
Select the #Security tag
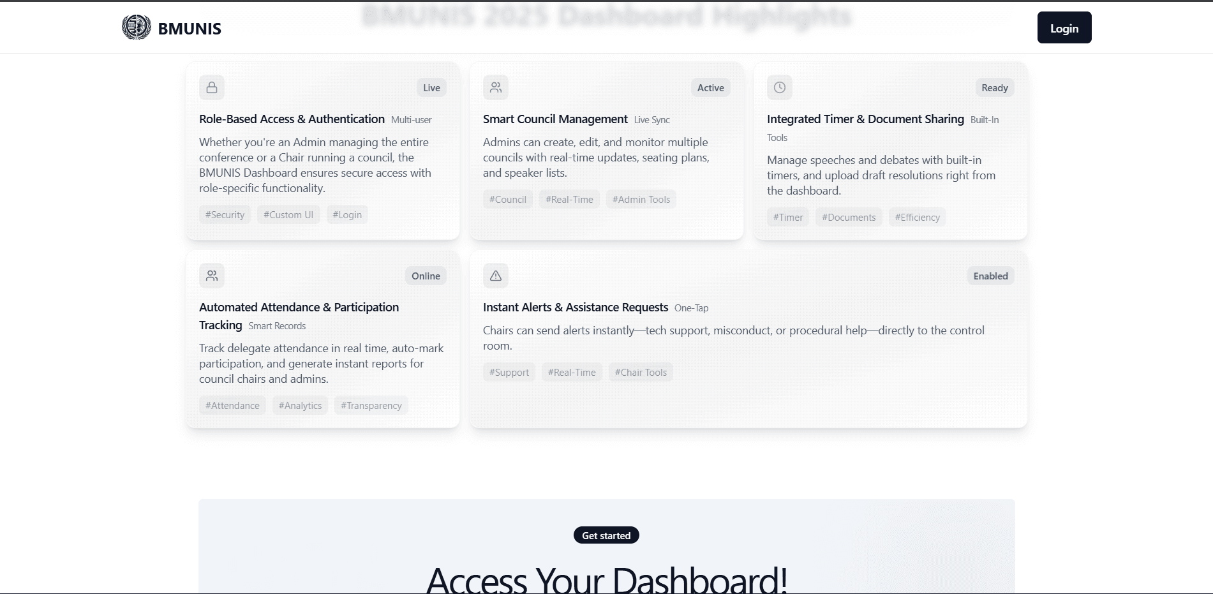tap(225, 214)
